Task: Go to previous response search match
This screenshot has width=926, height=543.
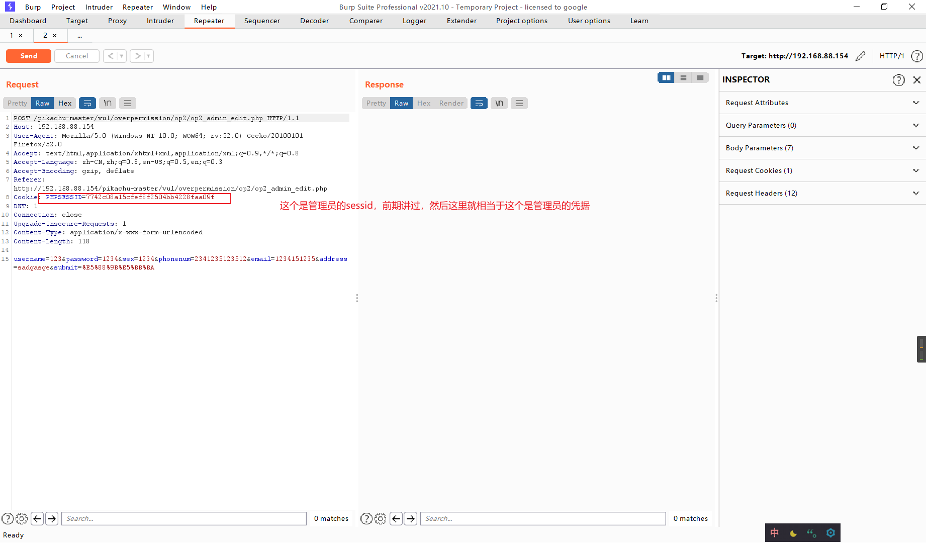Action: click(x=396, y=518)
